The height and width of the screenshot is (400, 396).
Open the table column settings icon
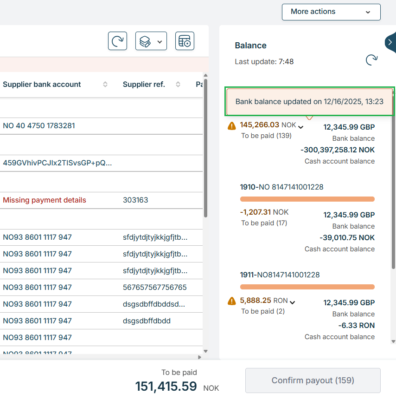[185, 41]
